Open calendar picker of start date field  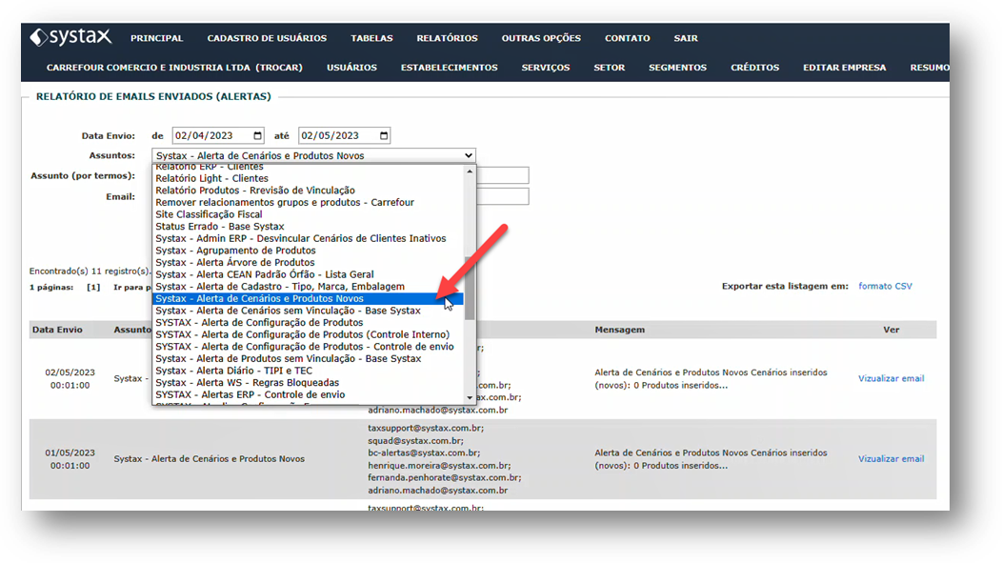257,135
